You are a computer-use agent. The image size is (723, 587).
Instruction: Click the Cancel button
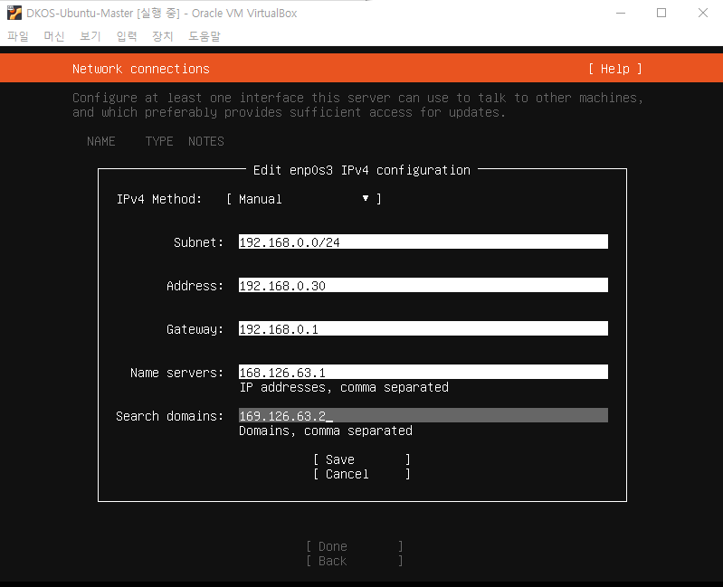(362, 474)
